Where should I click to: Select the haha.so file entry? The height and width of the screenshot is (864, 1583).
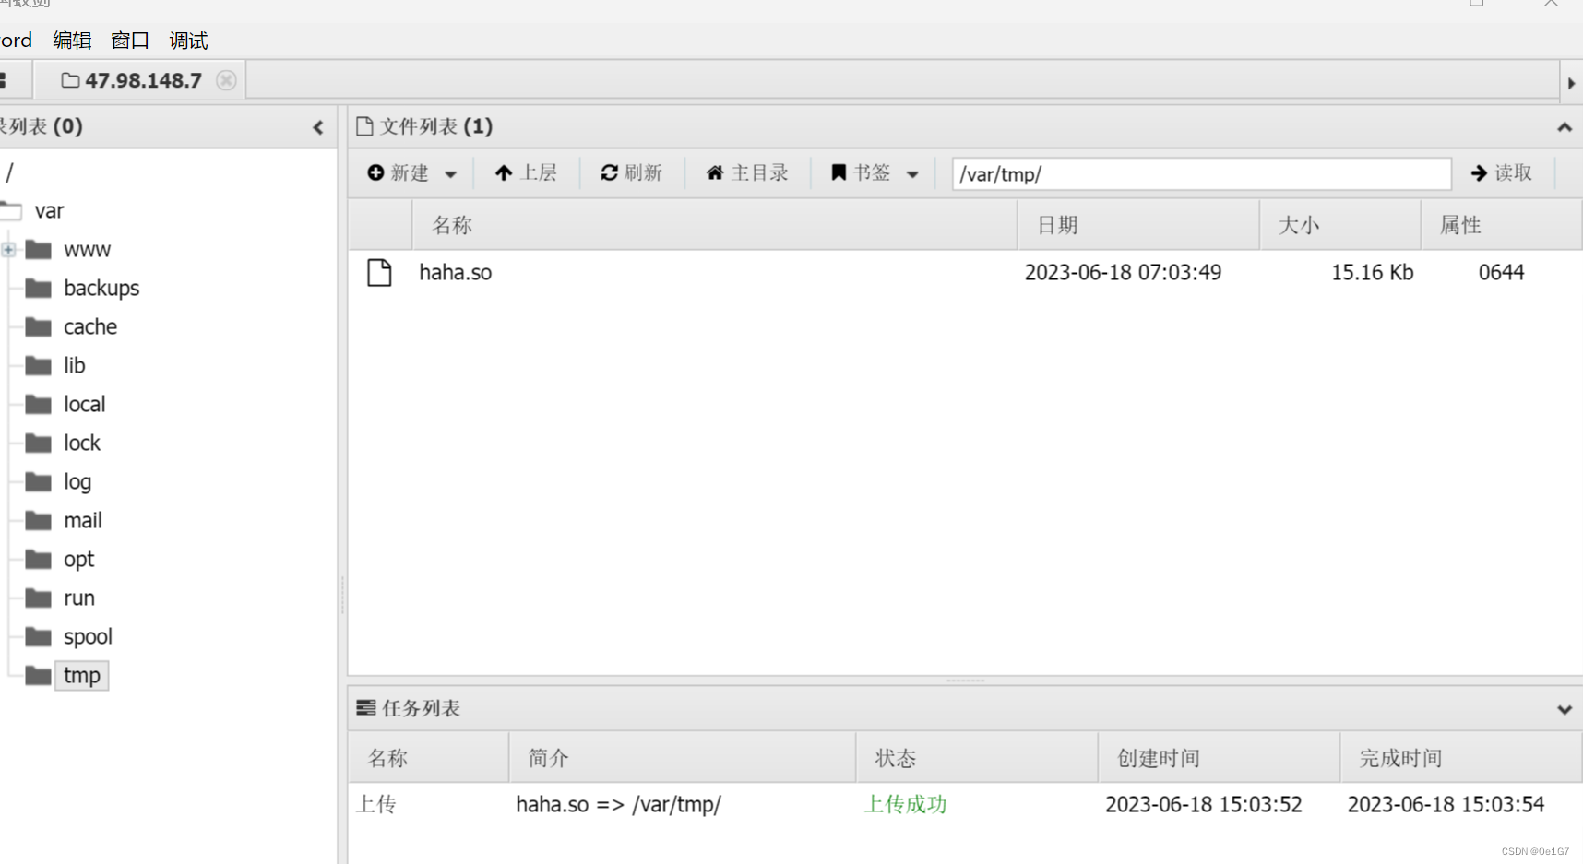click(x=455, y=272)
